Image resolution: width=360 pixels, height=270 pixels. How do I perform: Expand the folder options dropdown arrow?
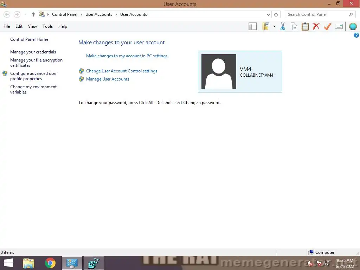(274, 26)
